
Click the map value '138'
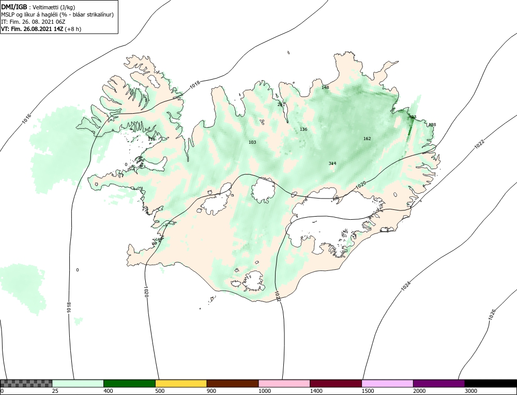432,125
